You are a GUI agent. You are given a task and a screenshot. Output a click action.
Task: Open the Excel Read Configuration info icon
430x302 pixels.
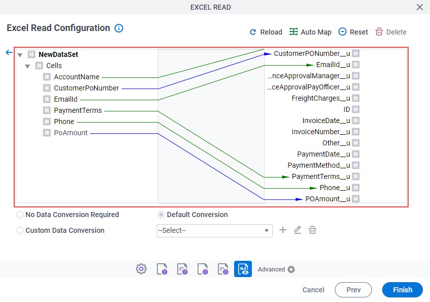coord(119,28)
